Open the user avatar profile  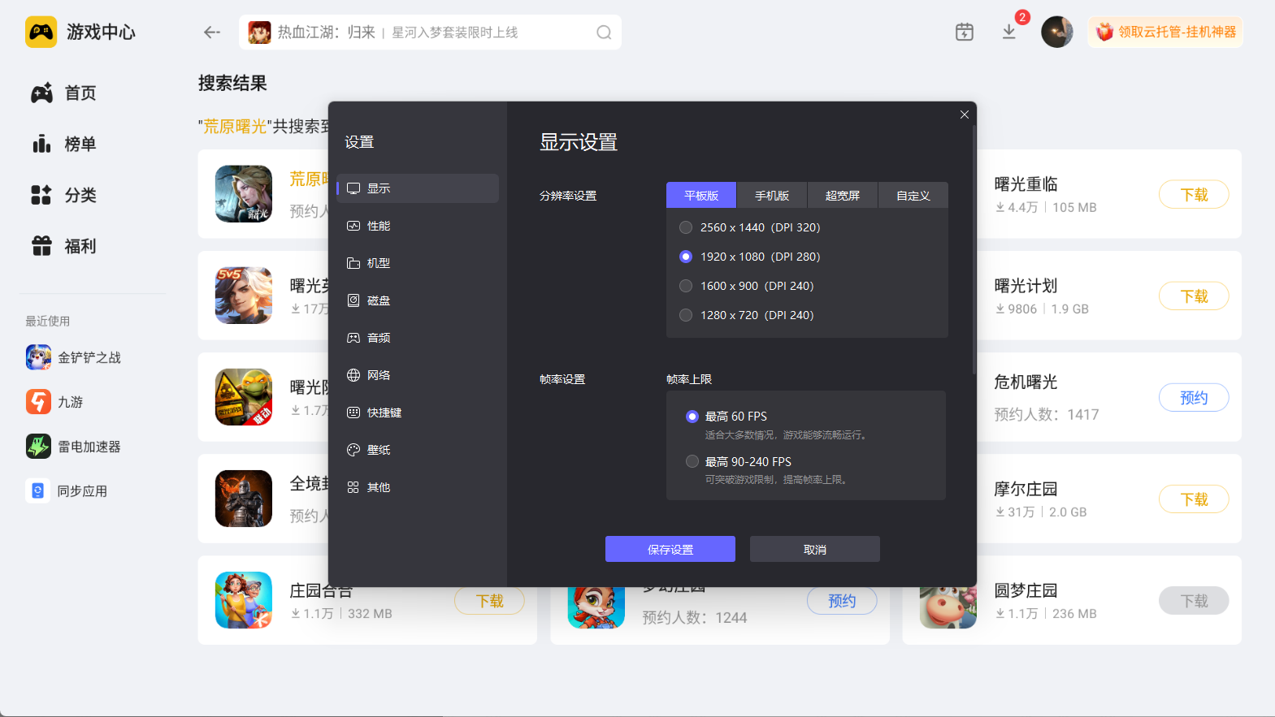click(x=1057, y=32)
